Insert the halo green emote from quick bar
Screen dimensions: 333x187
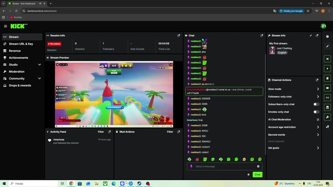coord(205,159)
